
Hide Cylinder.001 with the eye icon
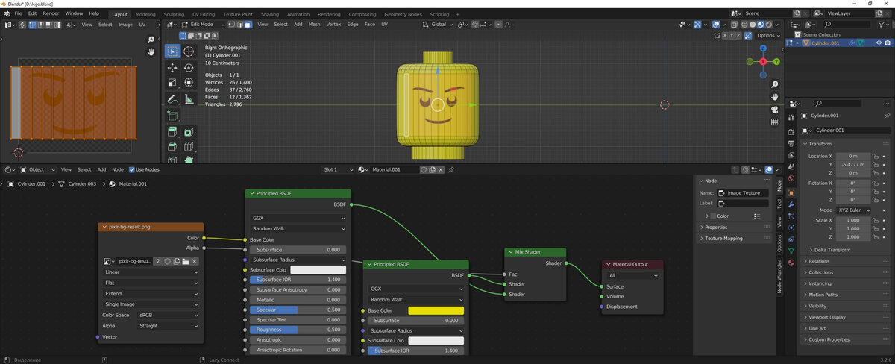[x=879, y=43]
